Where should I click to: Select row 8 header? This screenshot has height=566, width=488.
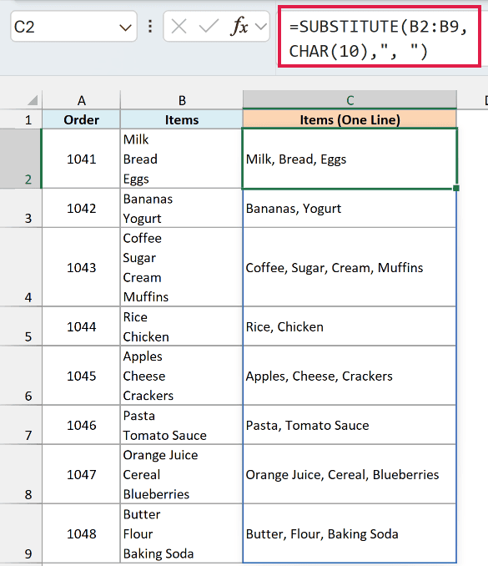click(21, 474)
